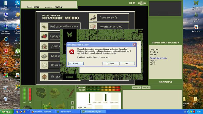Screen dimensions: 203x114
Task: Click the Якутия location text
Action: click(154, 49)
